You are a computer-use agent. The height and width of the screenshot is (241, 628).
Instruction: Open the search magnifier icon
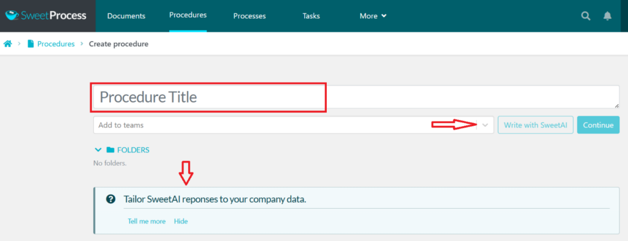586,16
